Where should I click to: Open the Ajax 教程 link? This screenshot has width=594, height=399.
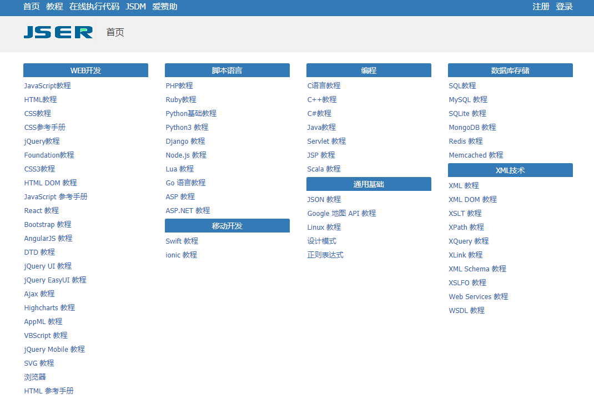click(x=39, y=294)
